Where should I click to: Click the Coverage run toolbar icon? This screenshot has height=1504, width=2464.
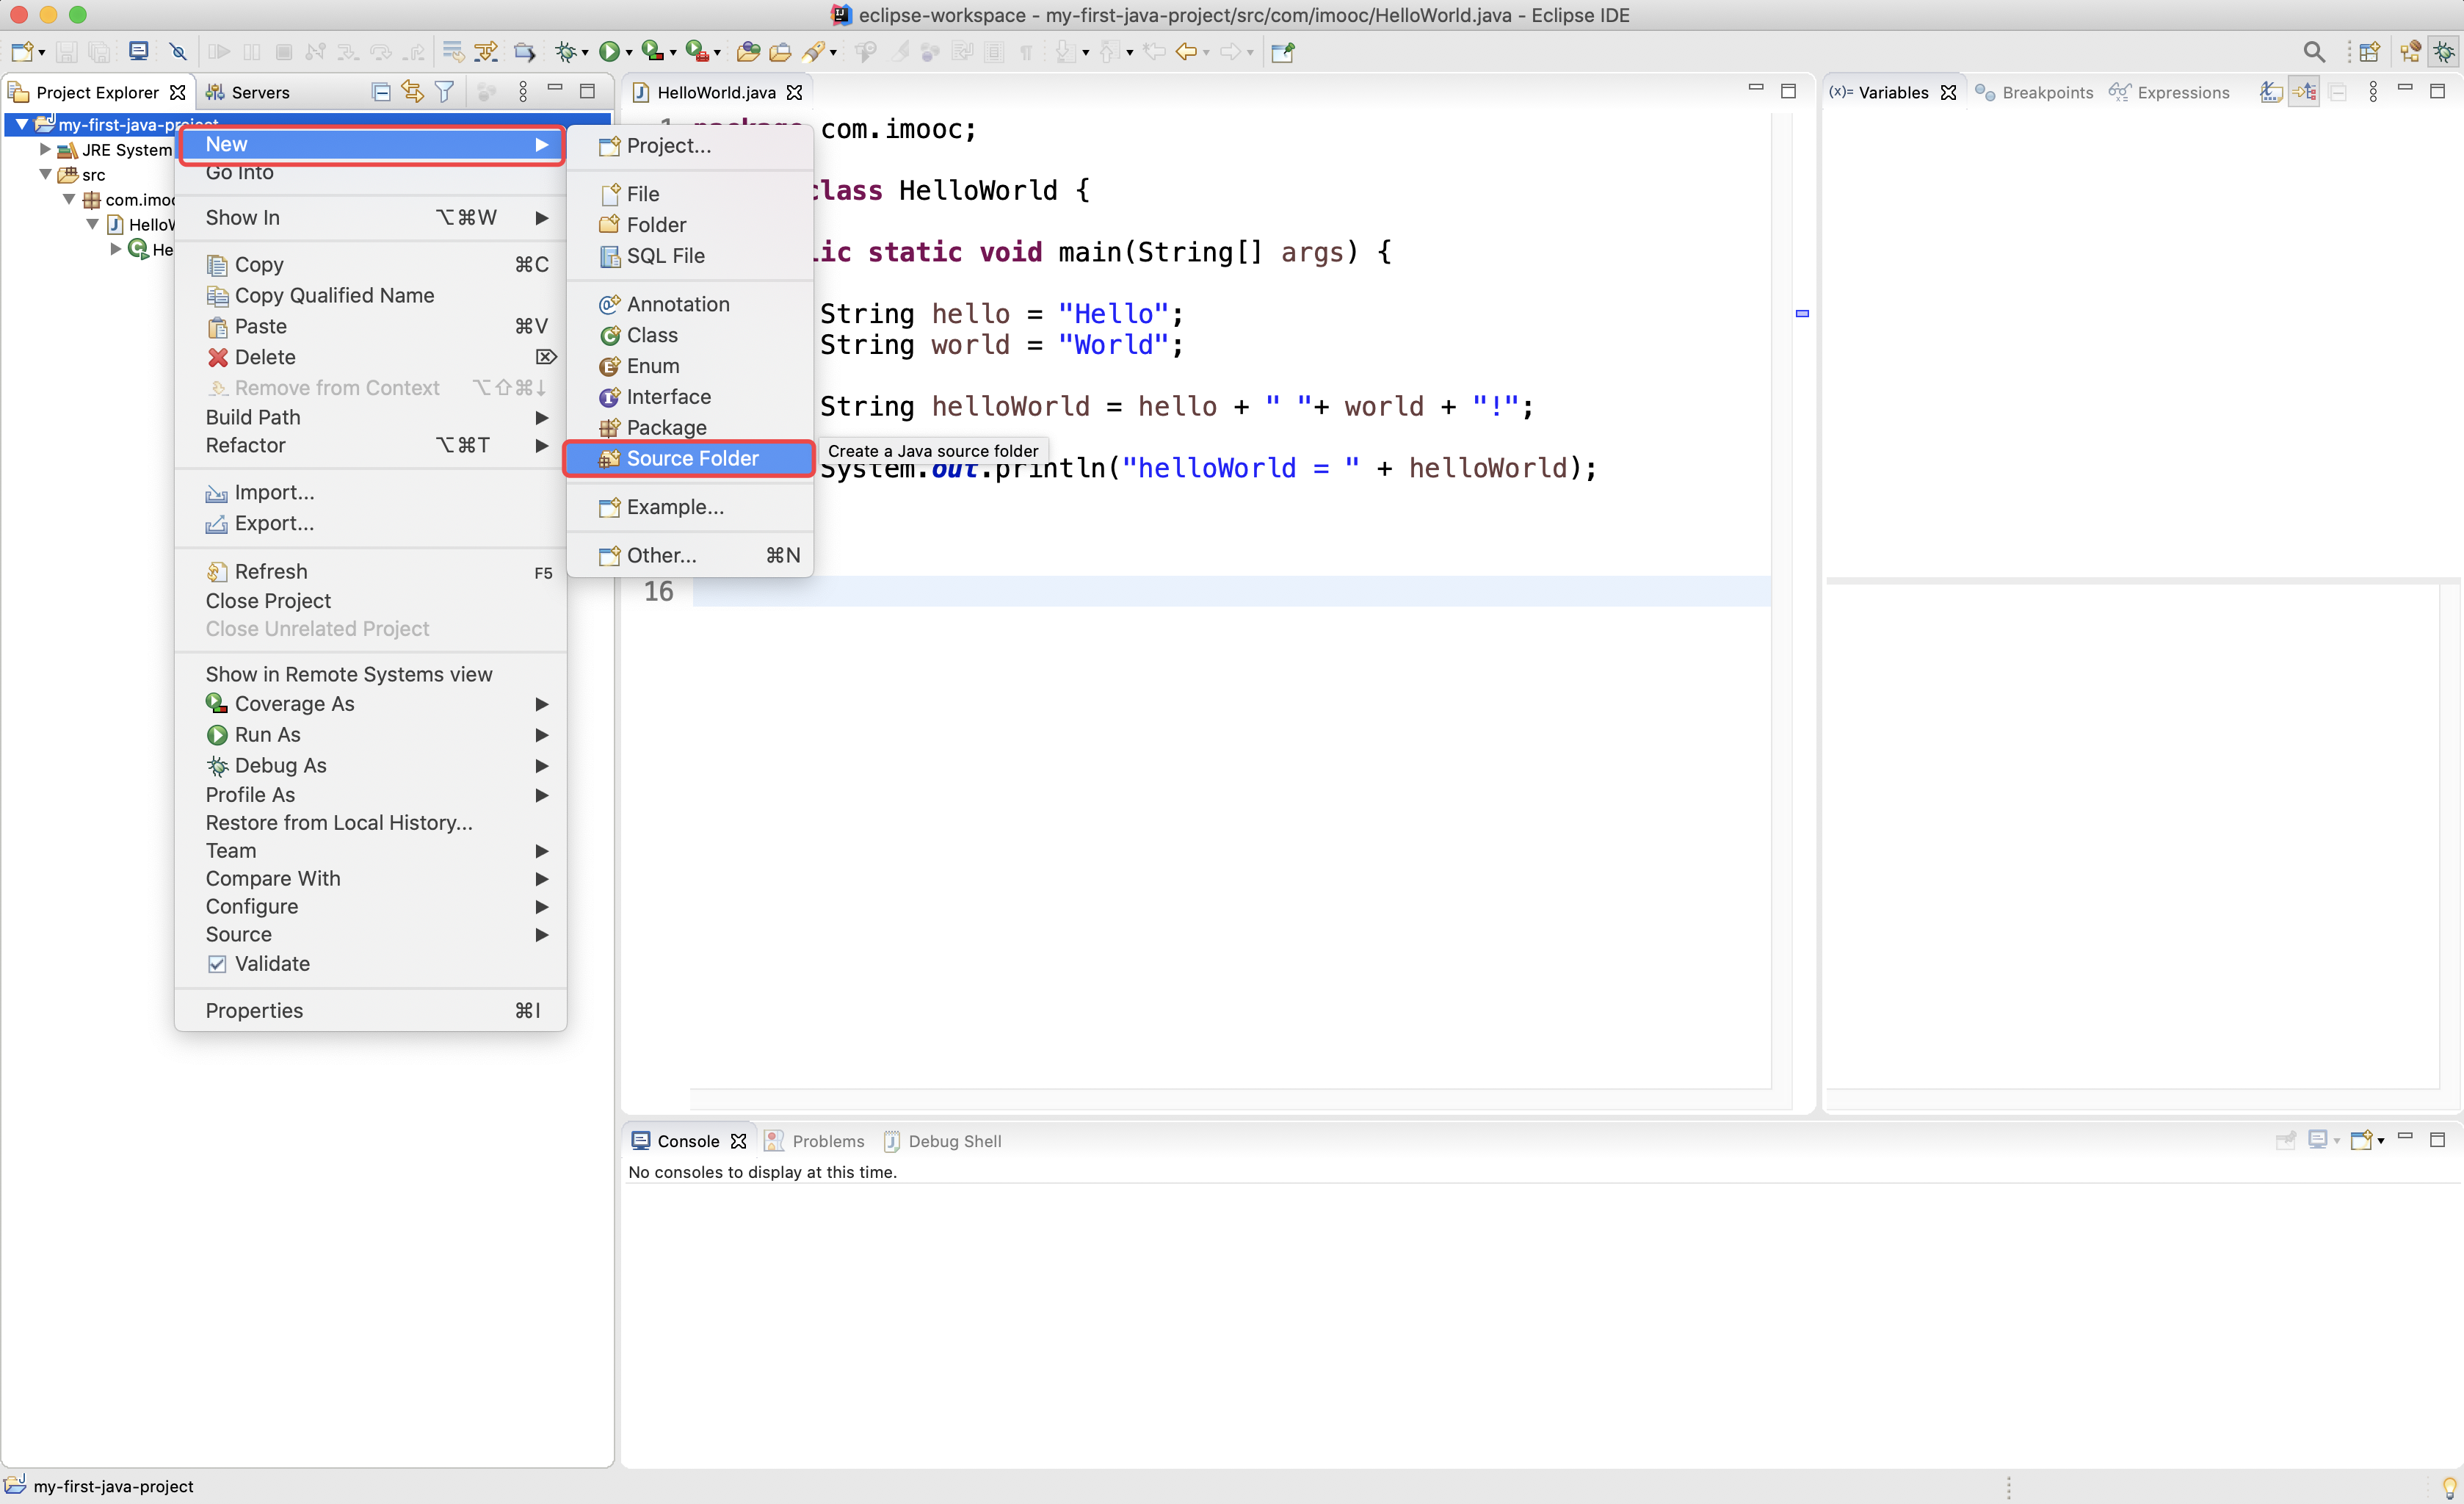click(653, 52)
